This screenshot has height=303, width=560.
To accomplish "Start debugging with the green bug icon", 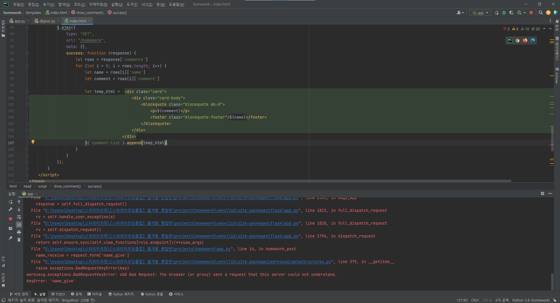I will tap(504, 13).
